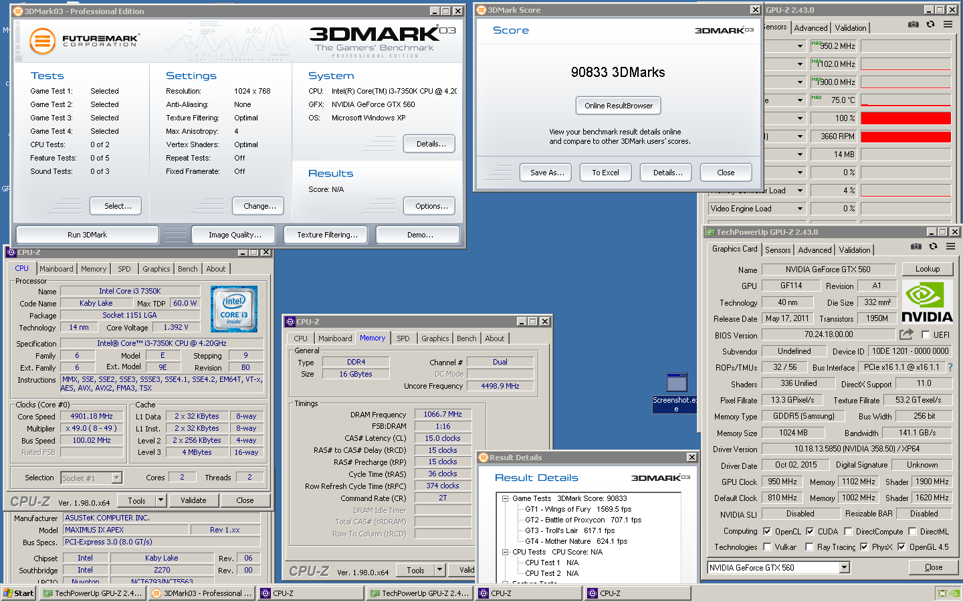Click the Validate button in CPU-Z processor window
The width and height of the screenshot is (963, 602).
[193, 500]
